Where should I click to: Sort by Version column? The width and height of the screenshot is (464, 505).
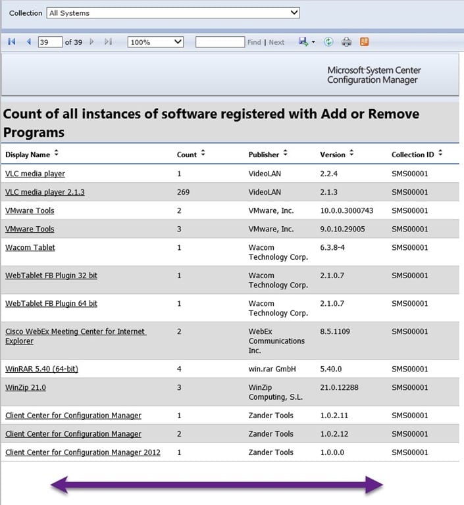tap(351, 153)
